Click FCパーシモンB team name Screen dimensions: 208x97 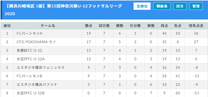(x=29, y=76)
